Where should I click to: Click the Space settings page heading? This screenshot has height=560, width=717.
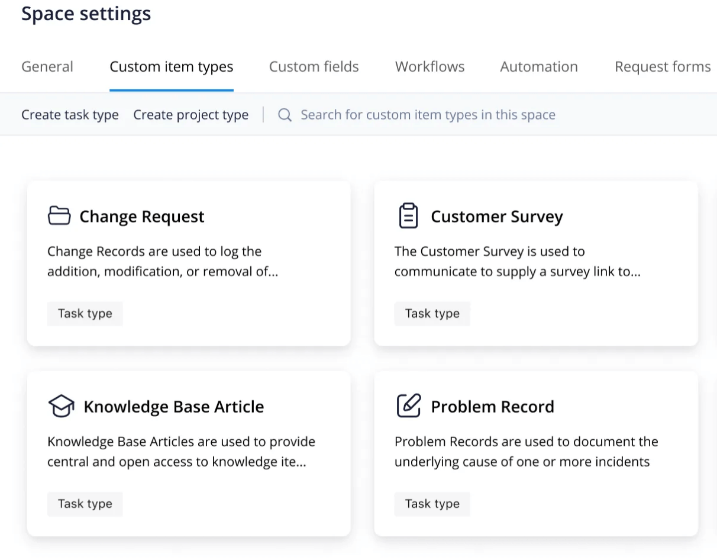(86, 14)
